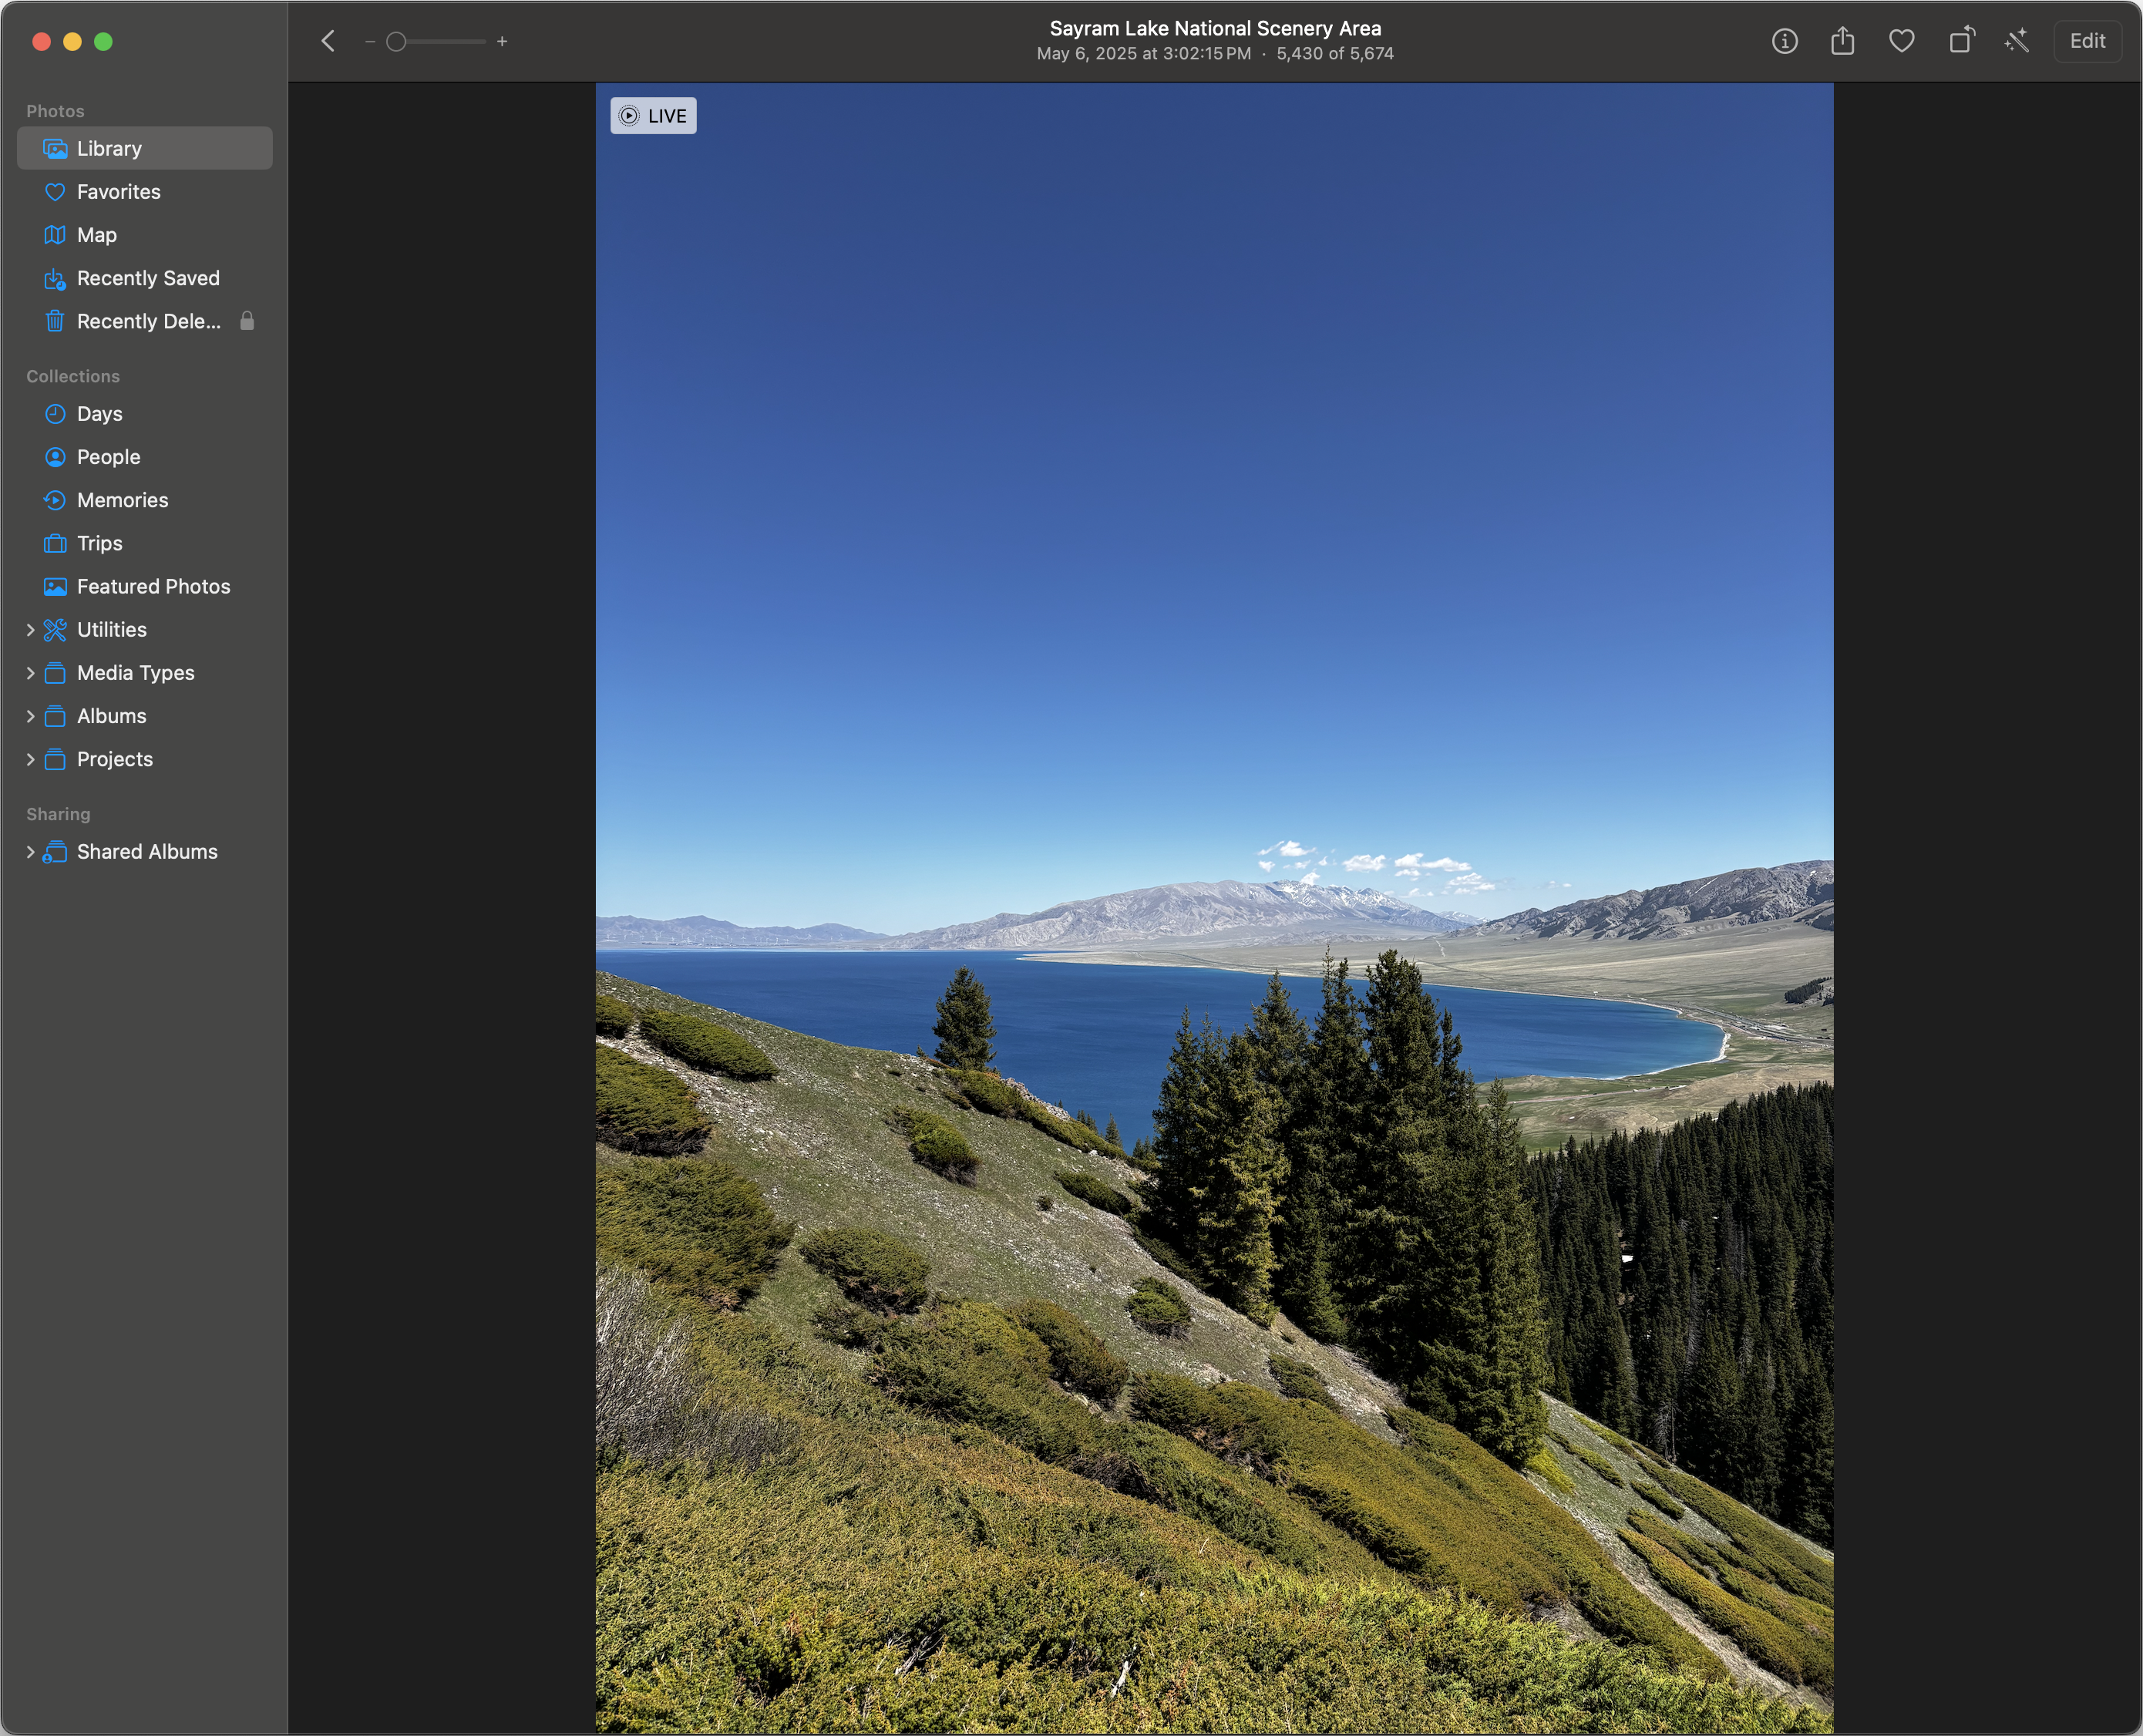The width and height of the screenshot is (2143, 1736).
Task: Click the zoom slider handle
Action: 396,42
